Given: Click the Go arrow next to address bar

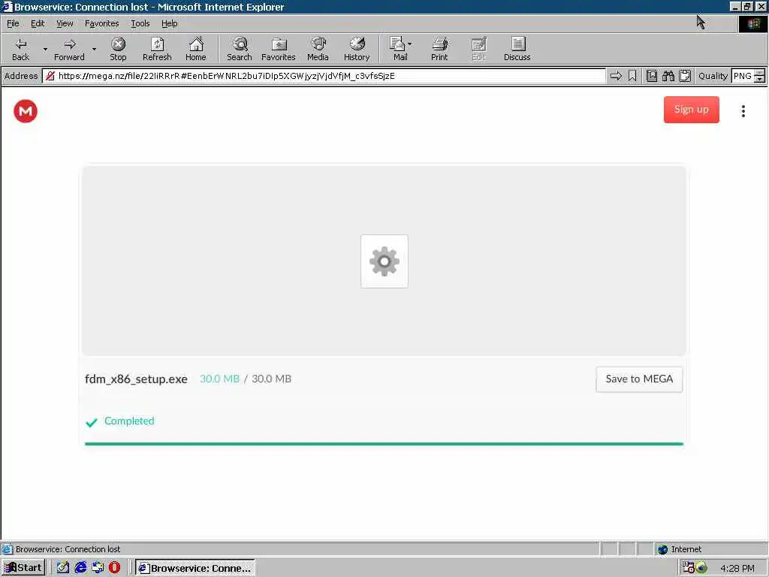Looking at the screenshot, I should (x=616, y=76).
